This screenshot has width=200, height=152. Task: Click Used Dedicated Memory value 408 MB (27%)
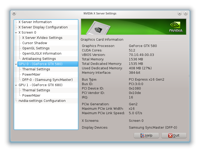[x=140, y=68]
